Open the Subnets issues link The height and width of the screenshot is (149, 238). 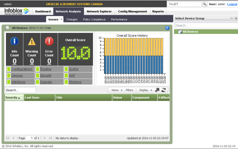(x=46, y=82)
